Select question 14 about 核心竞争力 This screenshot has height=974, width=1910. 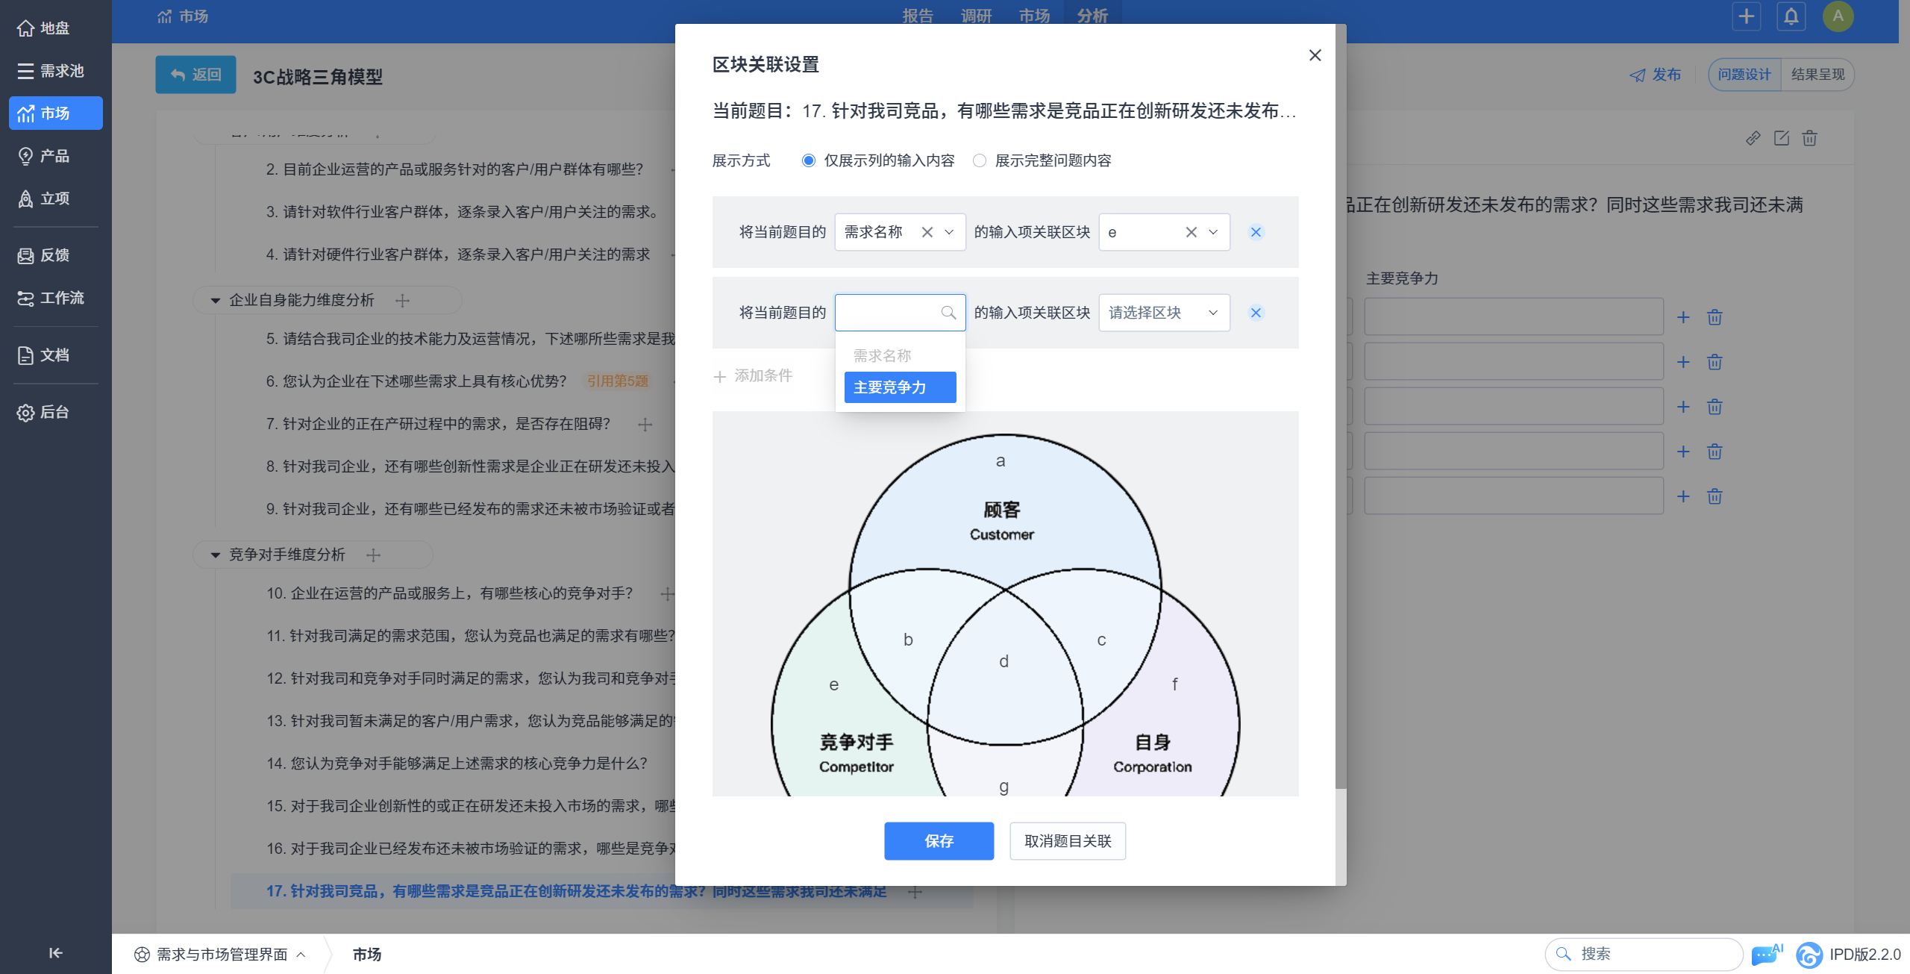[x=457, y=764]
